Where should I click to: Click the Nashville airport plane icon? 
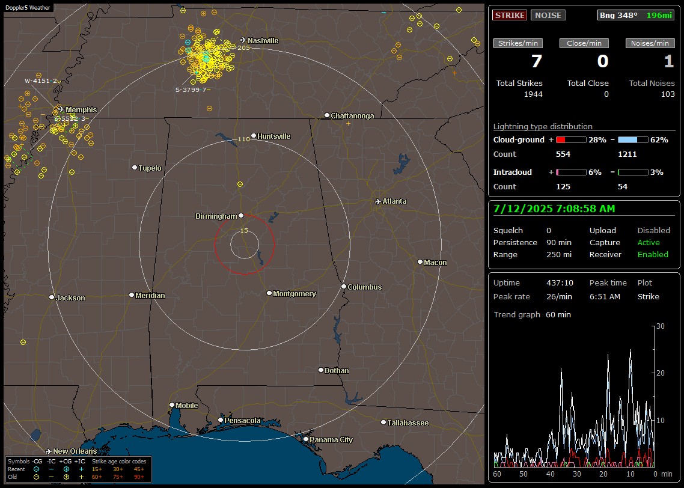(x=243, y=40)
